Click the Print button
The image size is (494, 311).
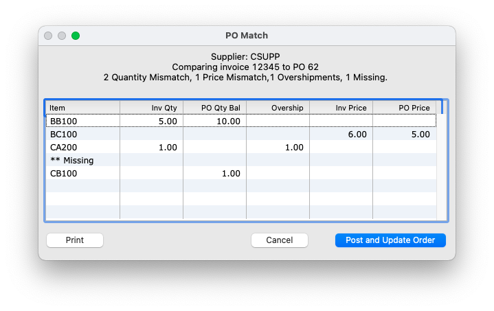[75, 240]
